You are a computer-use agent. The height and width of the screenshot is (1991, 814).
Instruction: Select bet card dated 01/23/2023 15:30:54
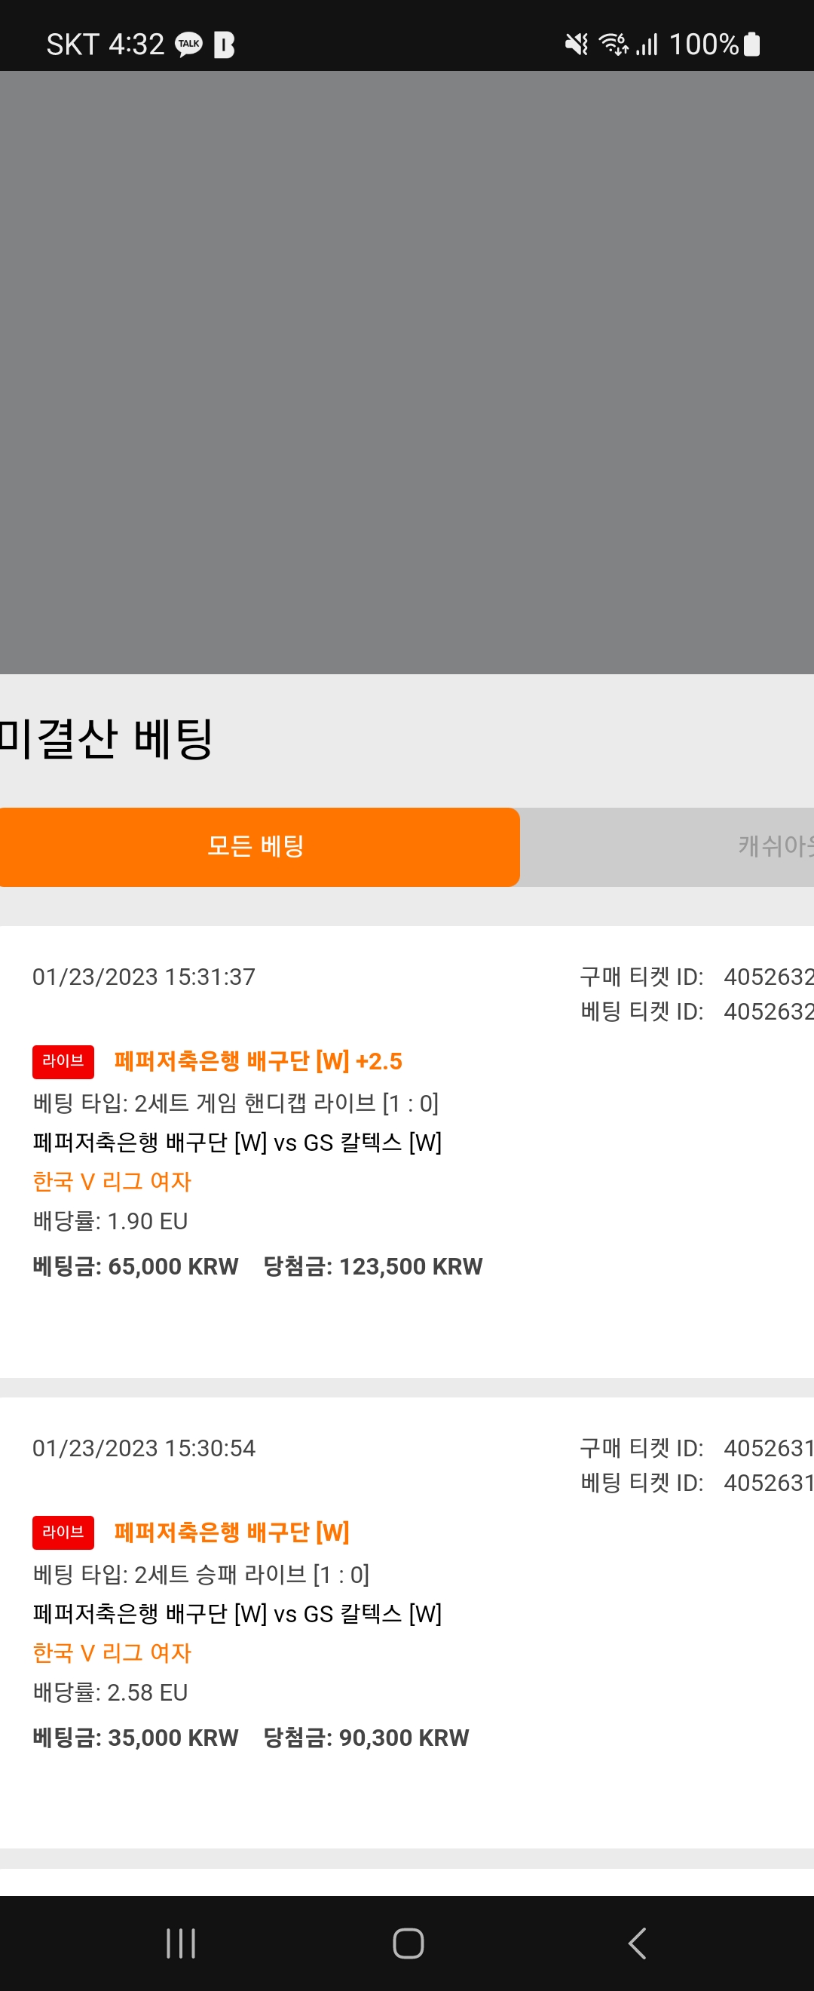click(407, 1623)
